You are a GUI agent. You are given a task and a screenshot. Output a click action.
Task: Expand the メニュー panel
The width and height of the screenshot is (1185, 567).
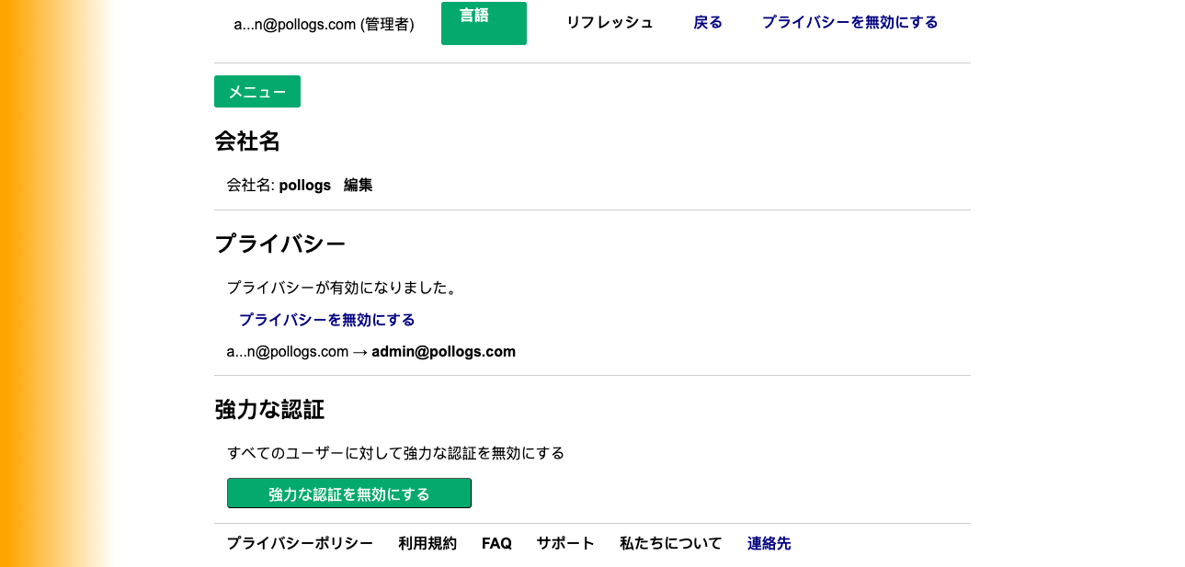point(256,91)
